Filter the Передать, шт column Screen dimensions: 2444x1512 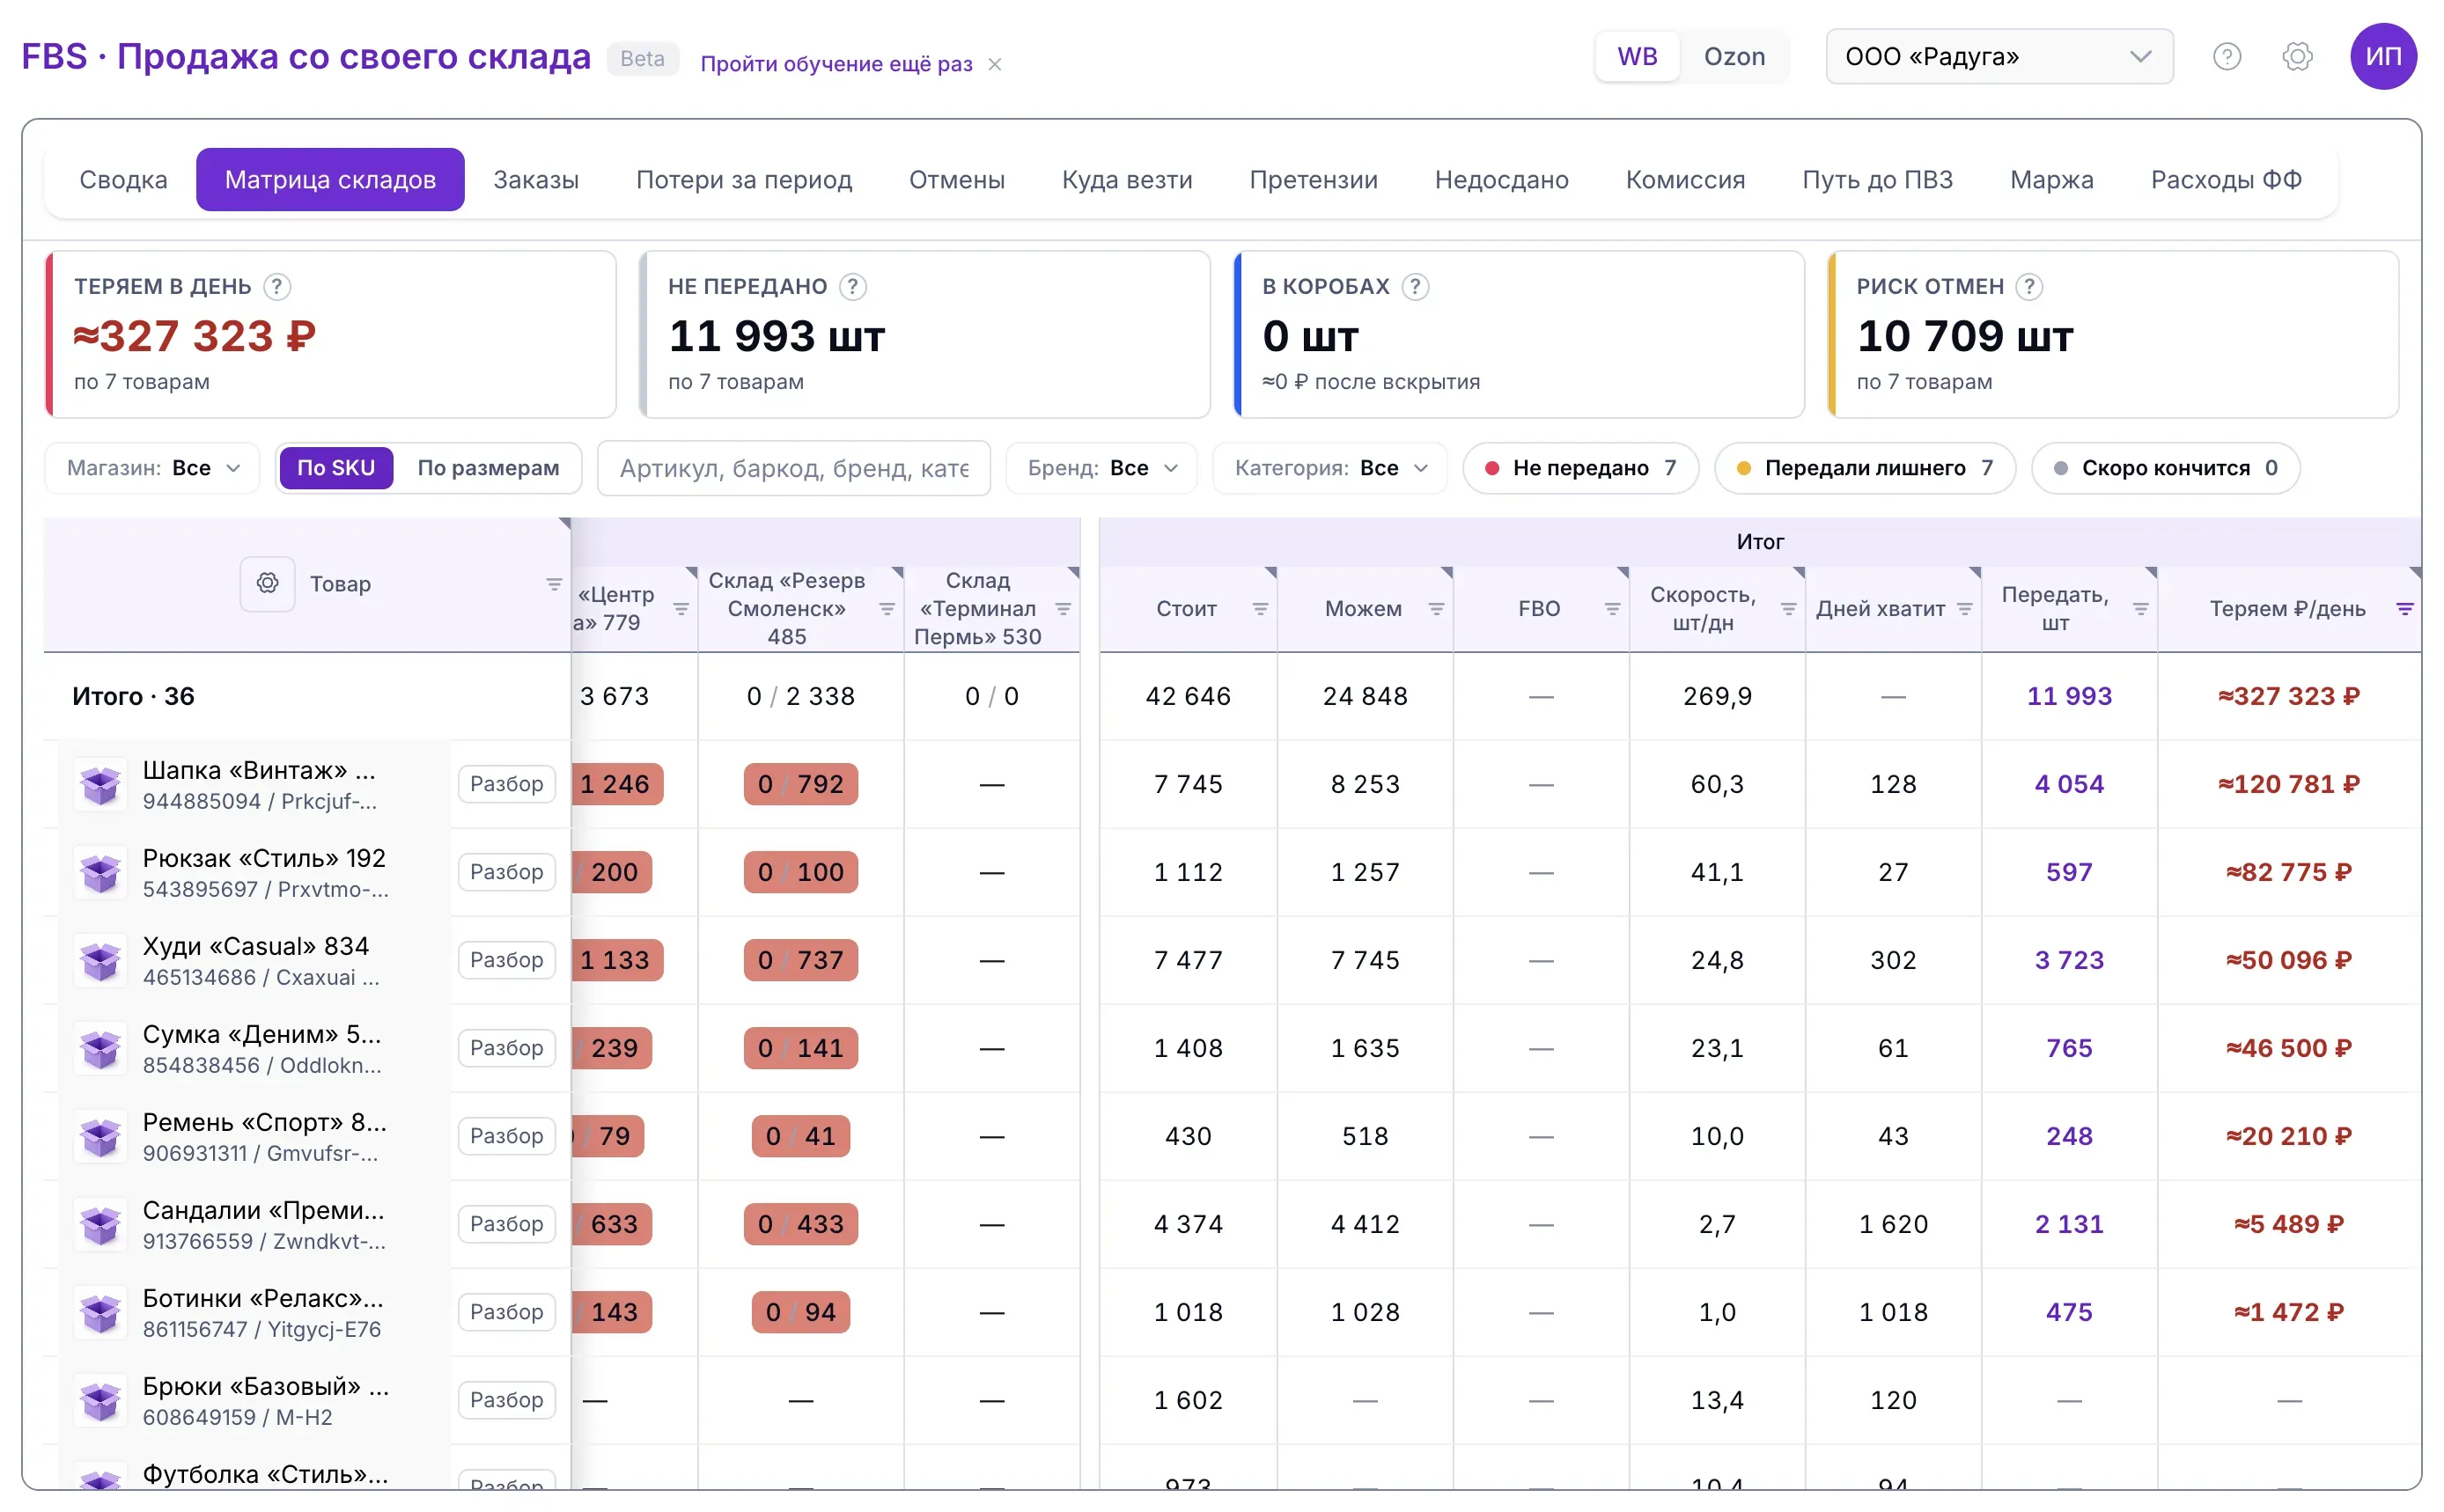click(x=2141, y=609)
